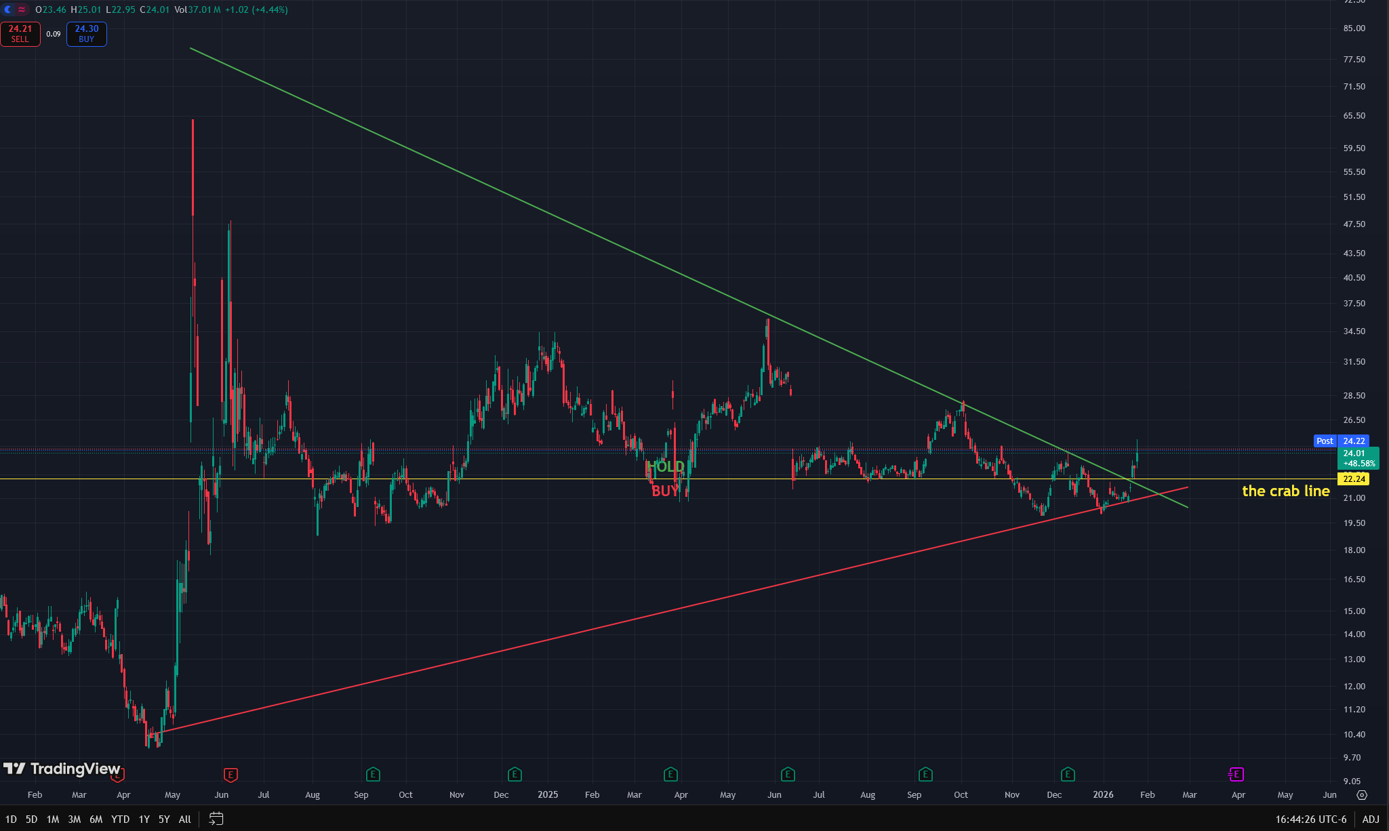1389x831 pixels.
Task: Open the price scale settings gear
Action: [1362, 795]
